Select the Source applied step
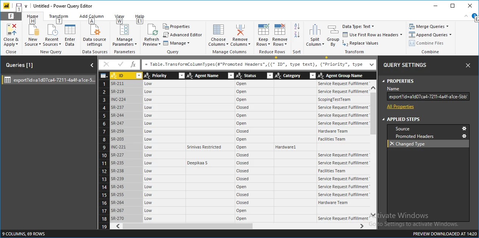Viewport: 479px width, 238px height. 428,128
